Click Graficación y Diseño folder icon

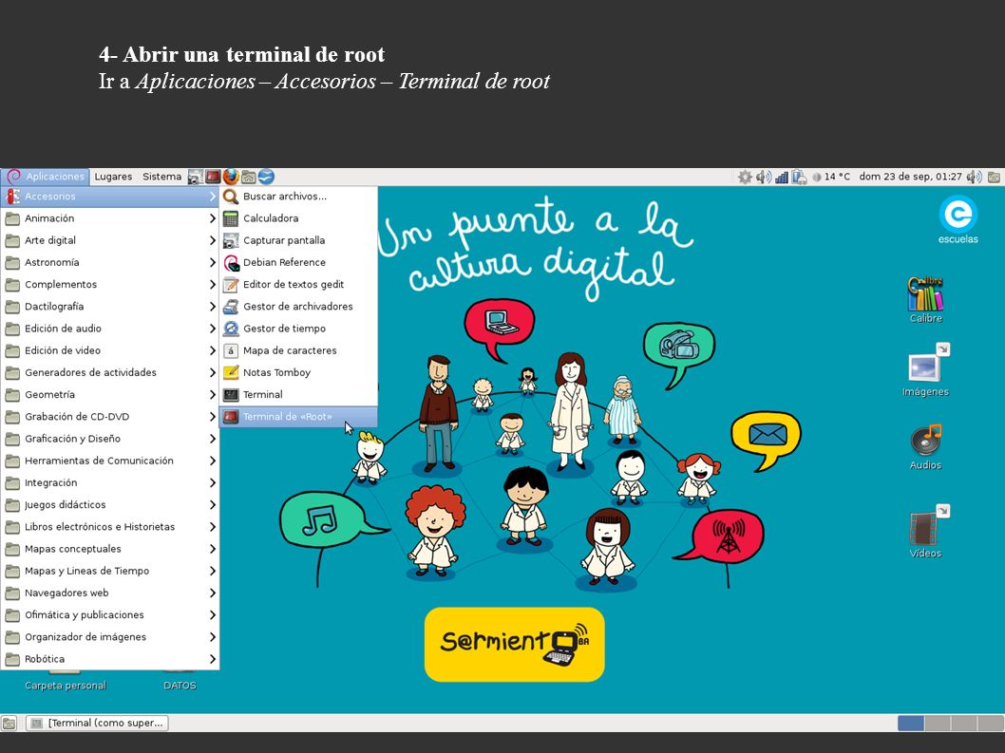[x=12, y=439]
